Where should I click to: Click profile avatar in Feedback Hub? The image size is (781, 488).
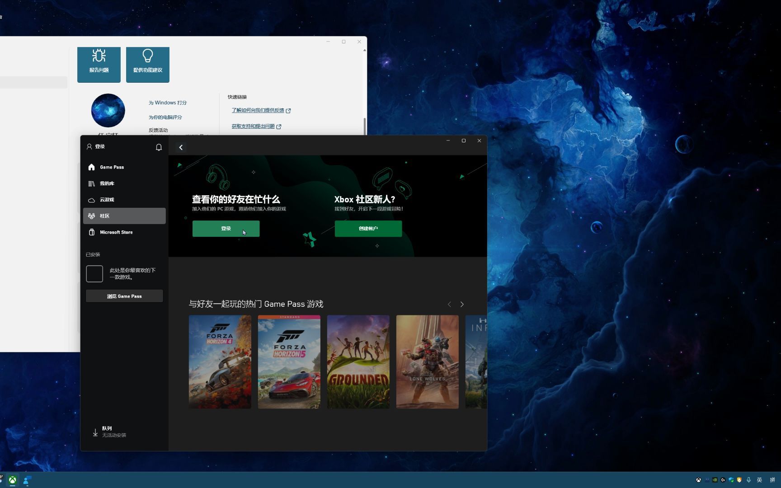[108, 111]
